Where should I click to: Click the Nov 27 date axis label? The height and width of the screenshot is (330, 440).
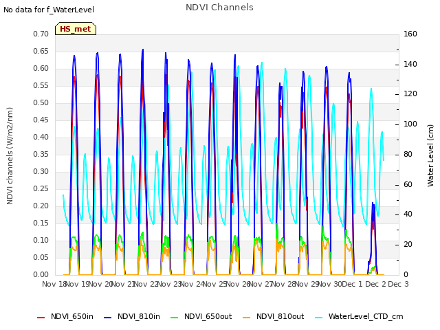tap(261, 284)
